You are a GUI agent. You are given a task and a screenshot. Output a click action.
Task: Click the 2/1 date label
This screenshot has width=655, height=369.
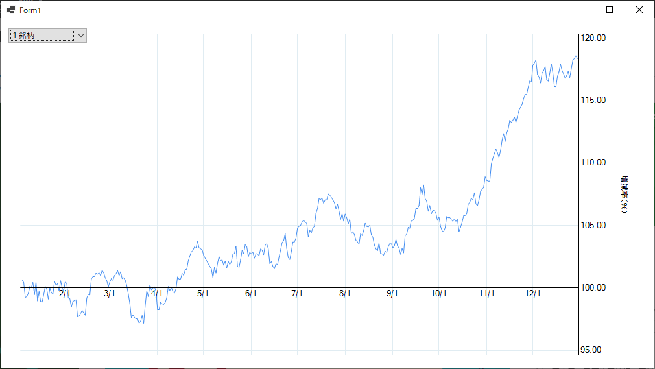pos(65,294)
